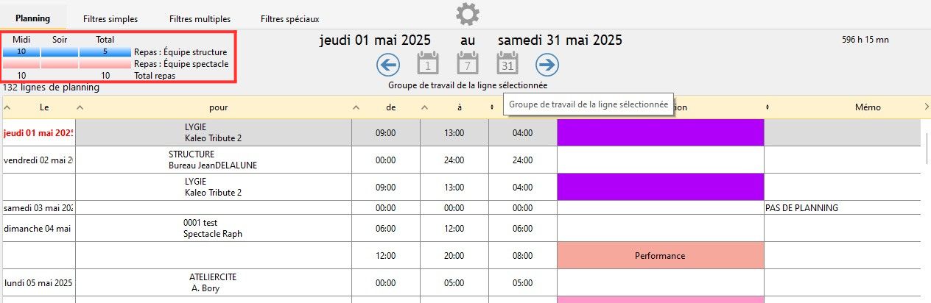Viewport: 931px width, 303px height.
Task: Show the Filtres spéciaux tab
Action: (289, 19)
